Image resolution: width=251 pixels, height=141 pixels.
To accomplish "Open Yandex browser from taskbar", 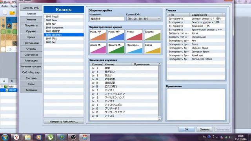I will tap(16, 137).
